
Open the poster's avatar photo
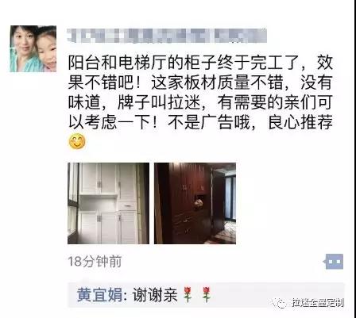(x=33, y=48)
